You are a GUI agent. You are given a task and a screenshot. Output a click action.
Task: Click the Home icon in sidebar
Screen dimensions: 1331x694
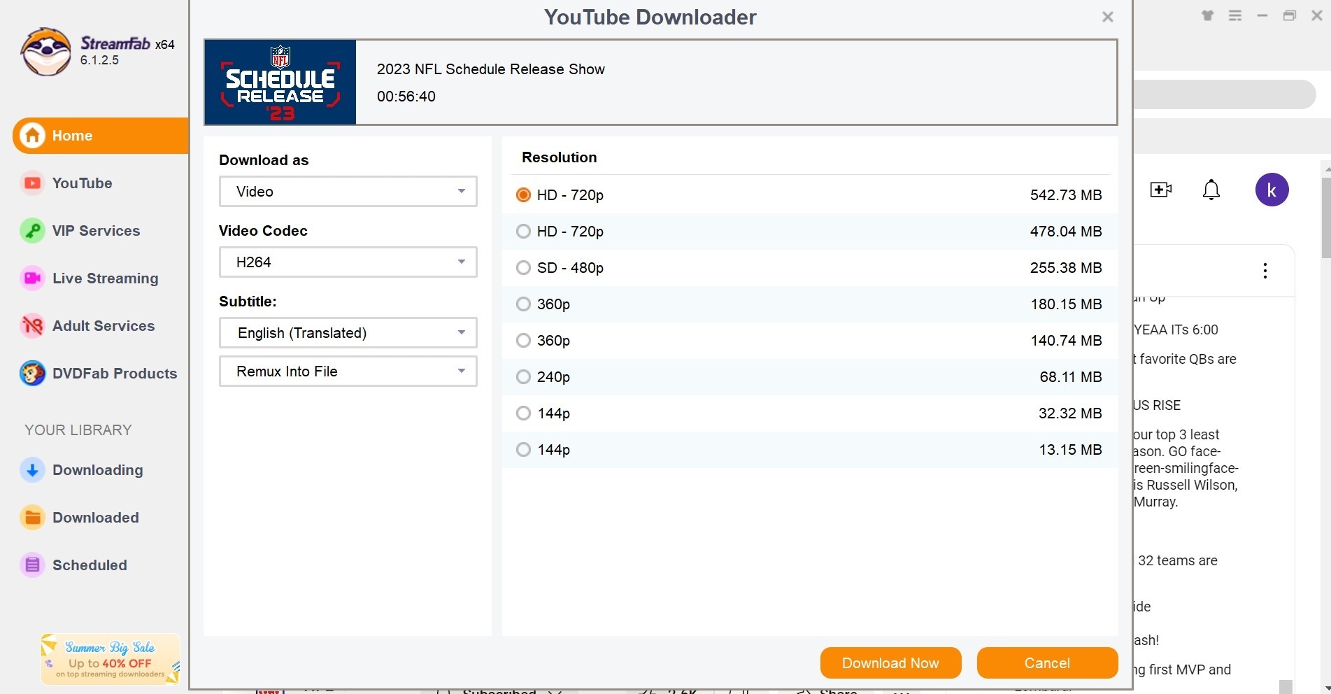coord(32,136)
